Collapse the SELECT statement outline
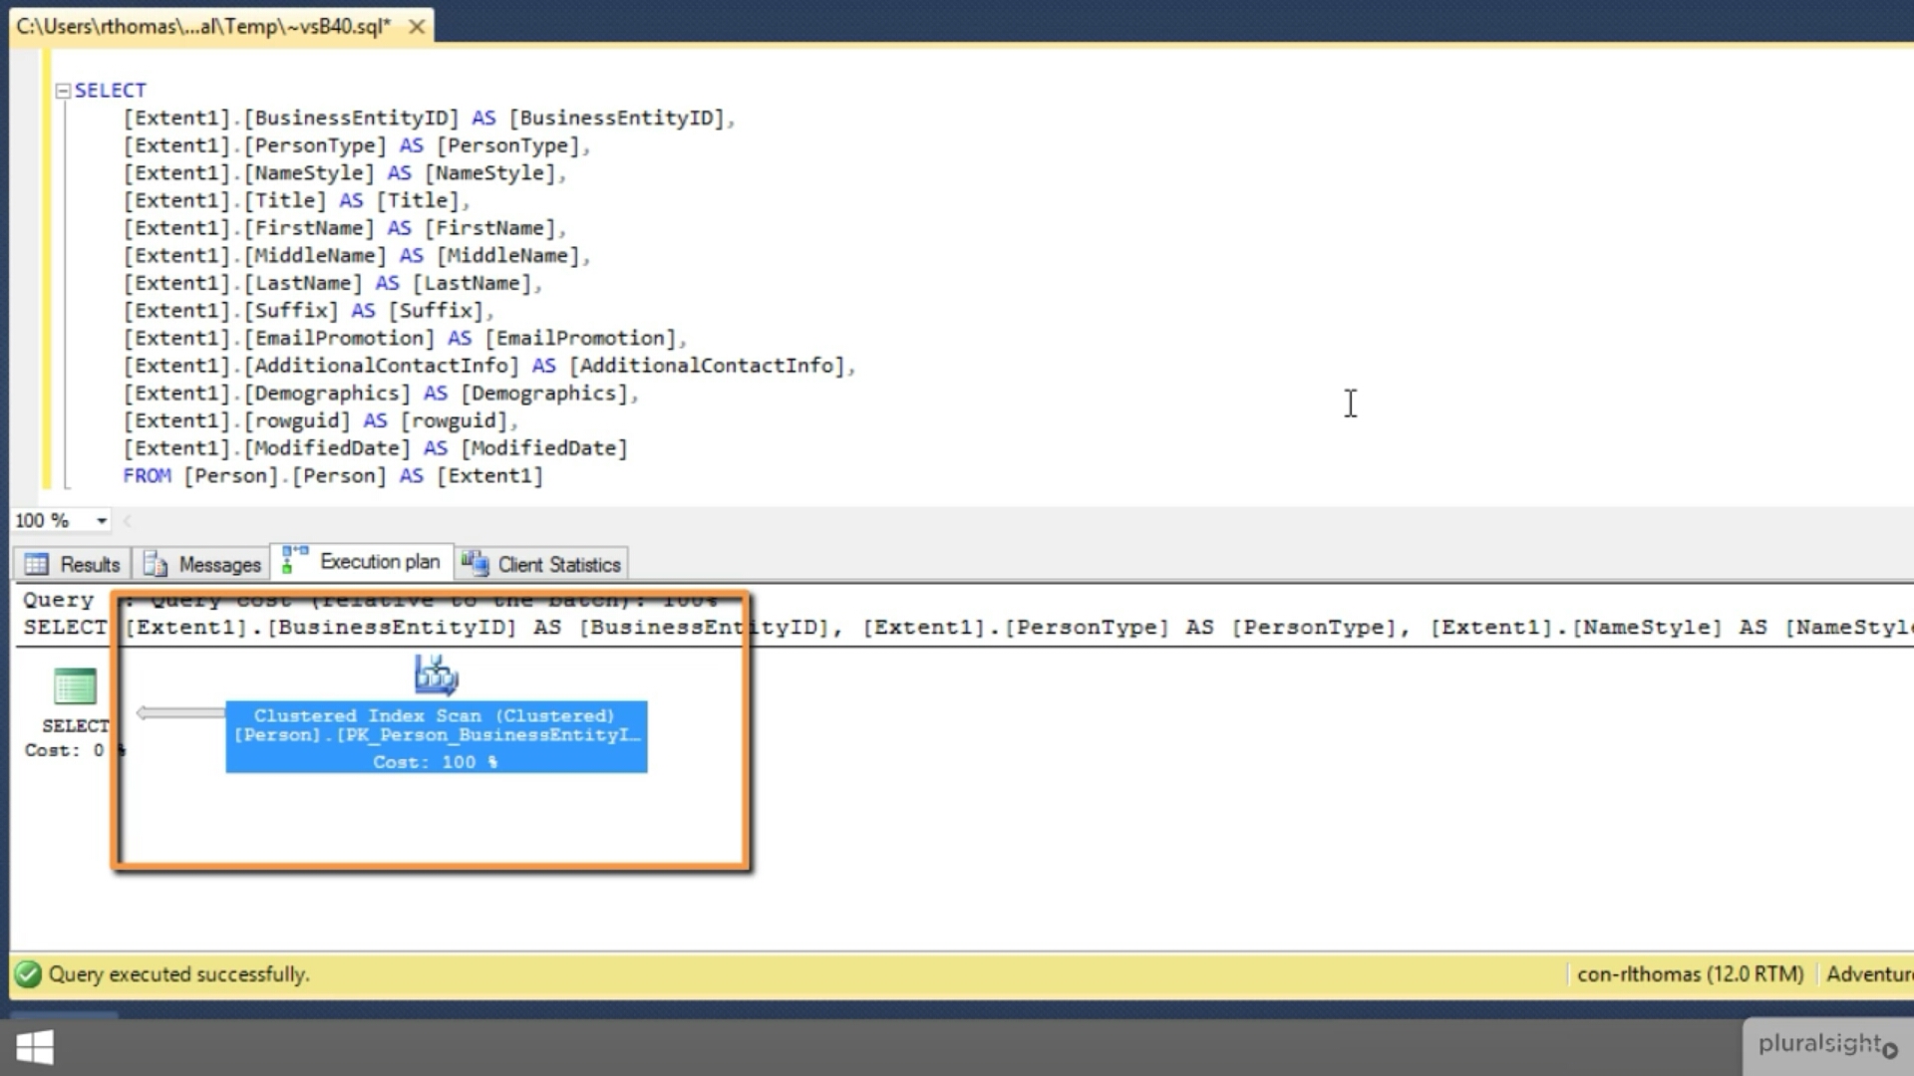This screenshot has height=1076, width=1914. tap(64, 91)
